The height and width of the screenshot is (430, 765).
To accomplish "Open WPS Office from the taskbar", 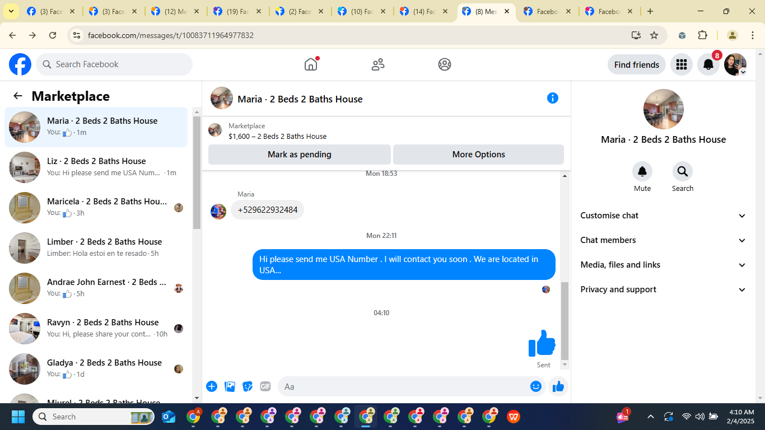I will (514, 417).
